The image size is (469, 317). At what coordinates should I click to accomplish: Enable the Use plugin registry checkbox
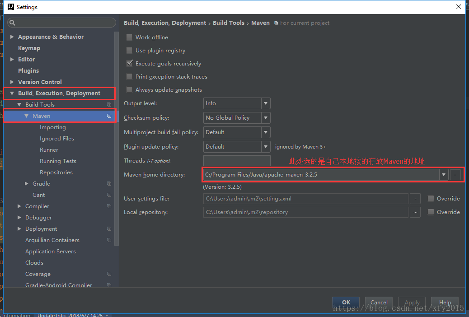(x=130, y=50)
